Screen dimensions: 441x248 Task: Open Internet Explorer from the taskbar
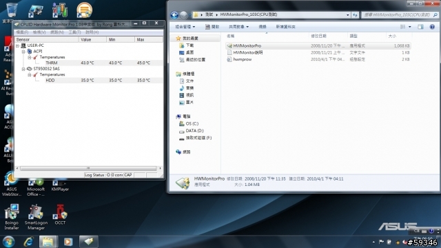tap(29, 242)
